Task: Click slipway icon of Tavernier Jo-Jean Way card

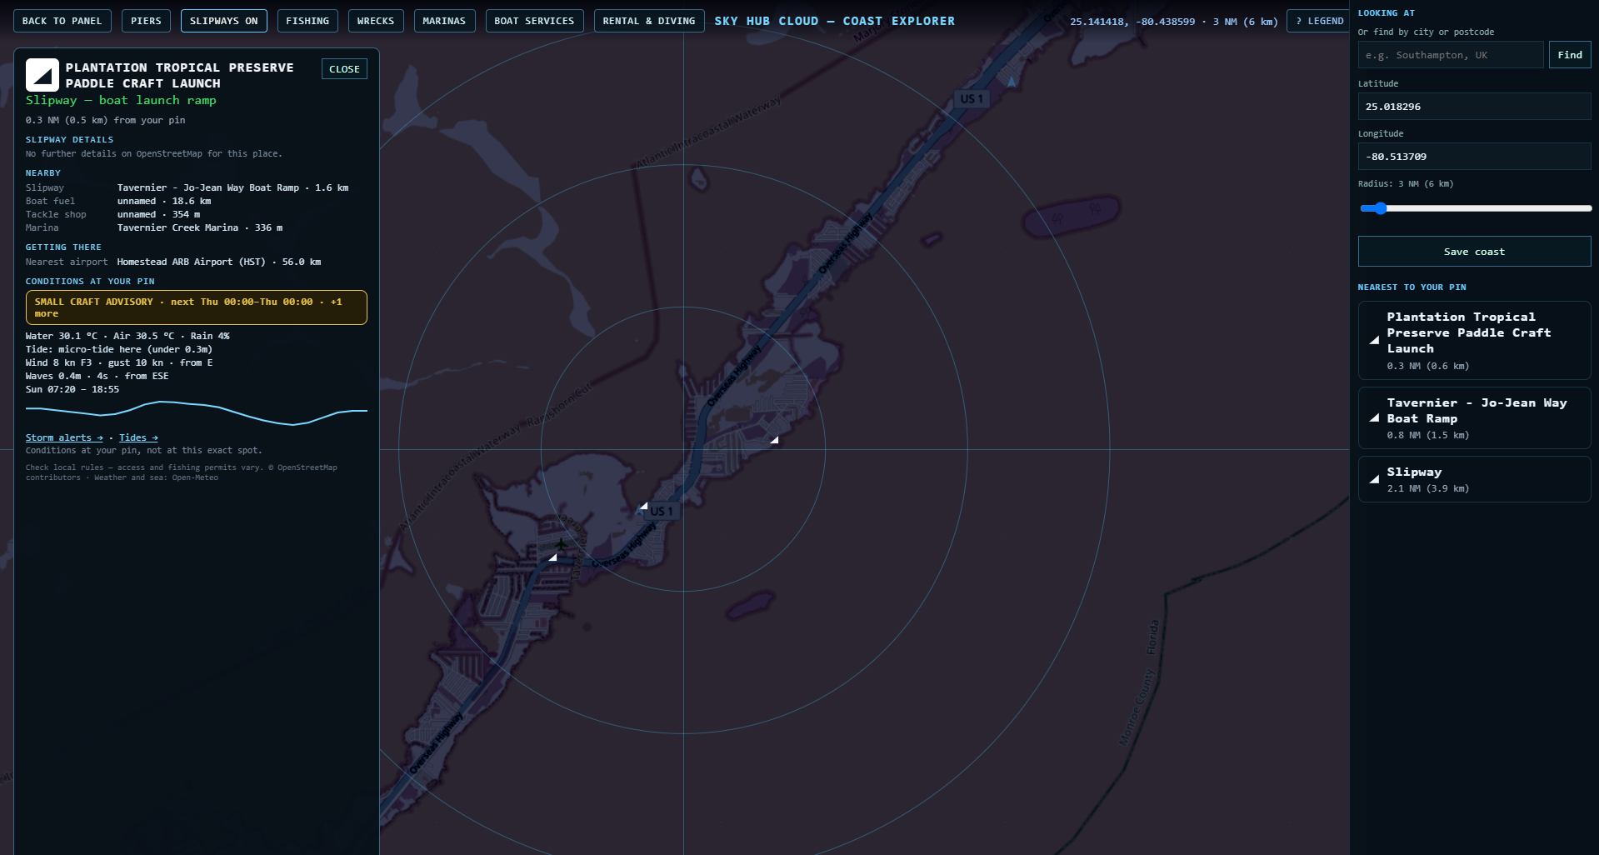Action: click(1374, 417)
